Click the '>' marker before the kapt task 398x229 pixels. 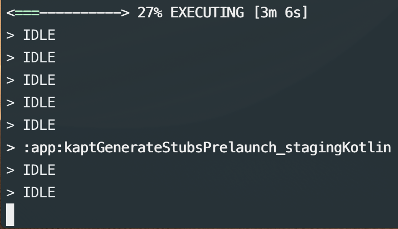pos(11,148)
